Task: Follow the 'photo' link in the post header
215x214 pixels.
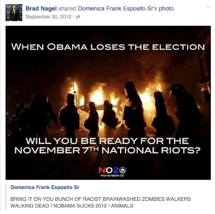Action: [166, 8]
